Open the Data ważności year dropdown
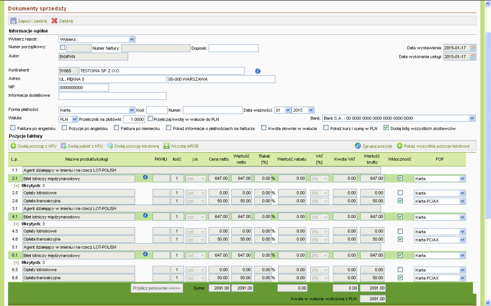The height and width of the screenshot is (306, 491). coord(303,110)
